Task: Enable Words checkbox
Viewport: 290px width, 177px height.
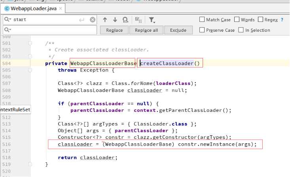Action: (237, 19)
